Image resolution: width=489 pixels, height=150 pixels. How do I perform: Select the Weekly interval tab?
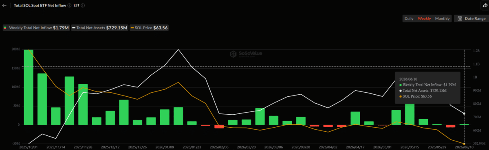click(x=424, y=19)
